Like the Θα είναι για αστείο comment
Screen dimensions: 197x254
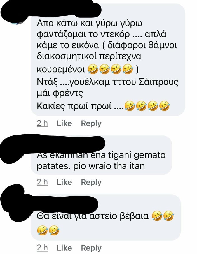(x=64, y=248)
